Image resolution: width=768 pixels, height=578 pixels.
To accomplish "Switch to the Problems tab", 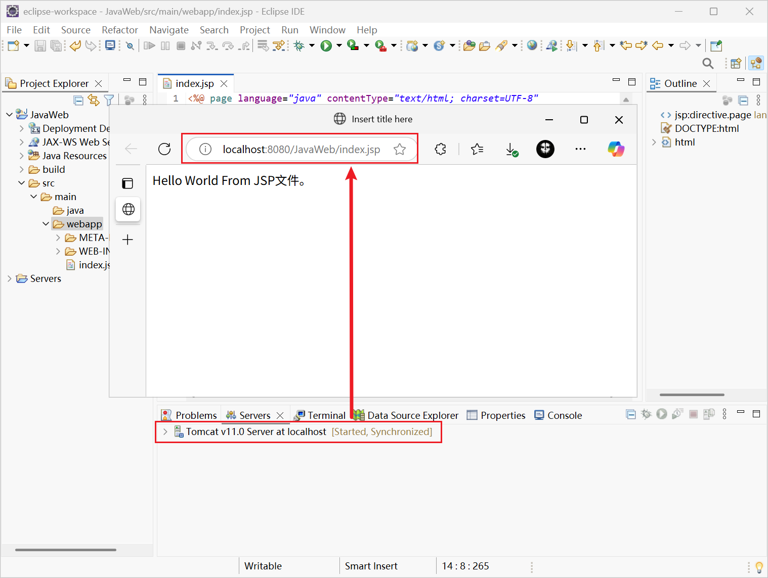I will (x=189, y=415).
